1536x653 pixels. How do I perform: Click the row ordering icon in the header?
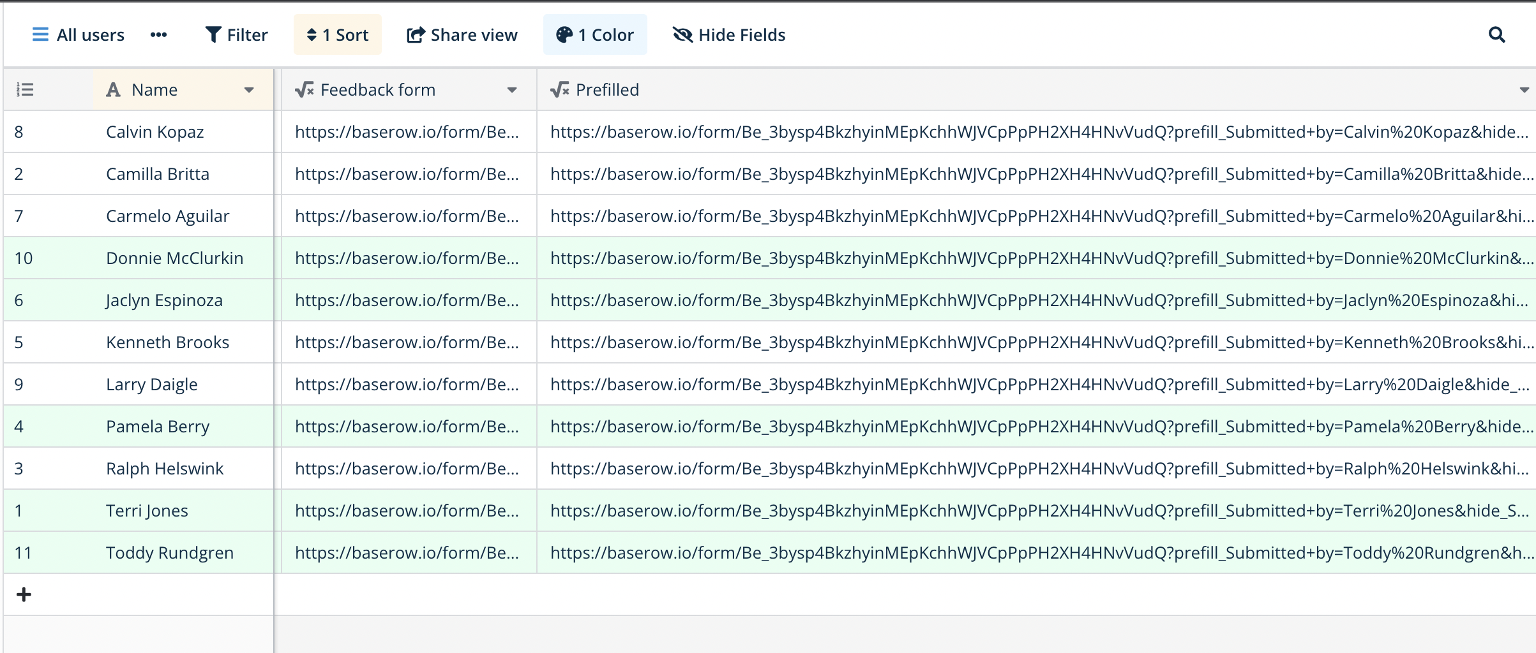coord(25,89)
